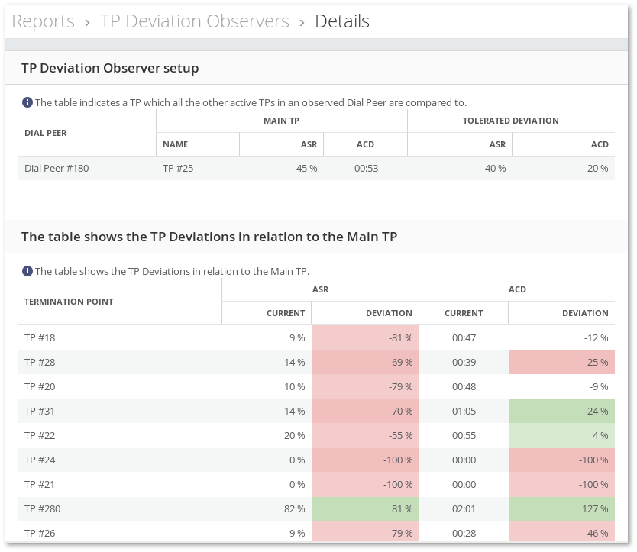Click Main TP name TP #25
Image resolution: width=637 pixels, height=552 pixels.
[x=178, y=168]
